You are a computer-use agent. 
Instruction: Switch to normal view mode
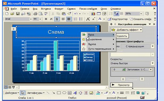point(6,87)
